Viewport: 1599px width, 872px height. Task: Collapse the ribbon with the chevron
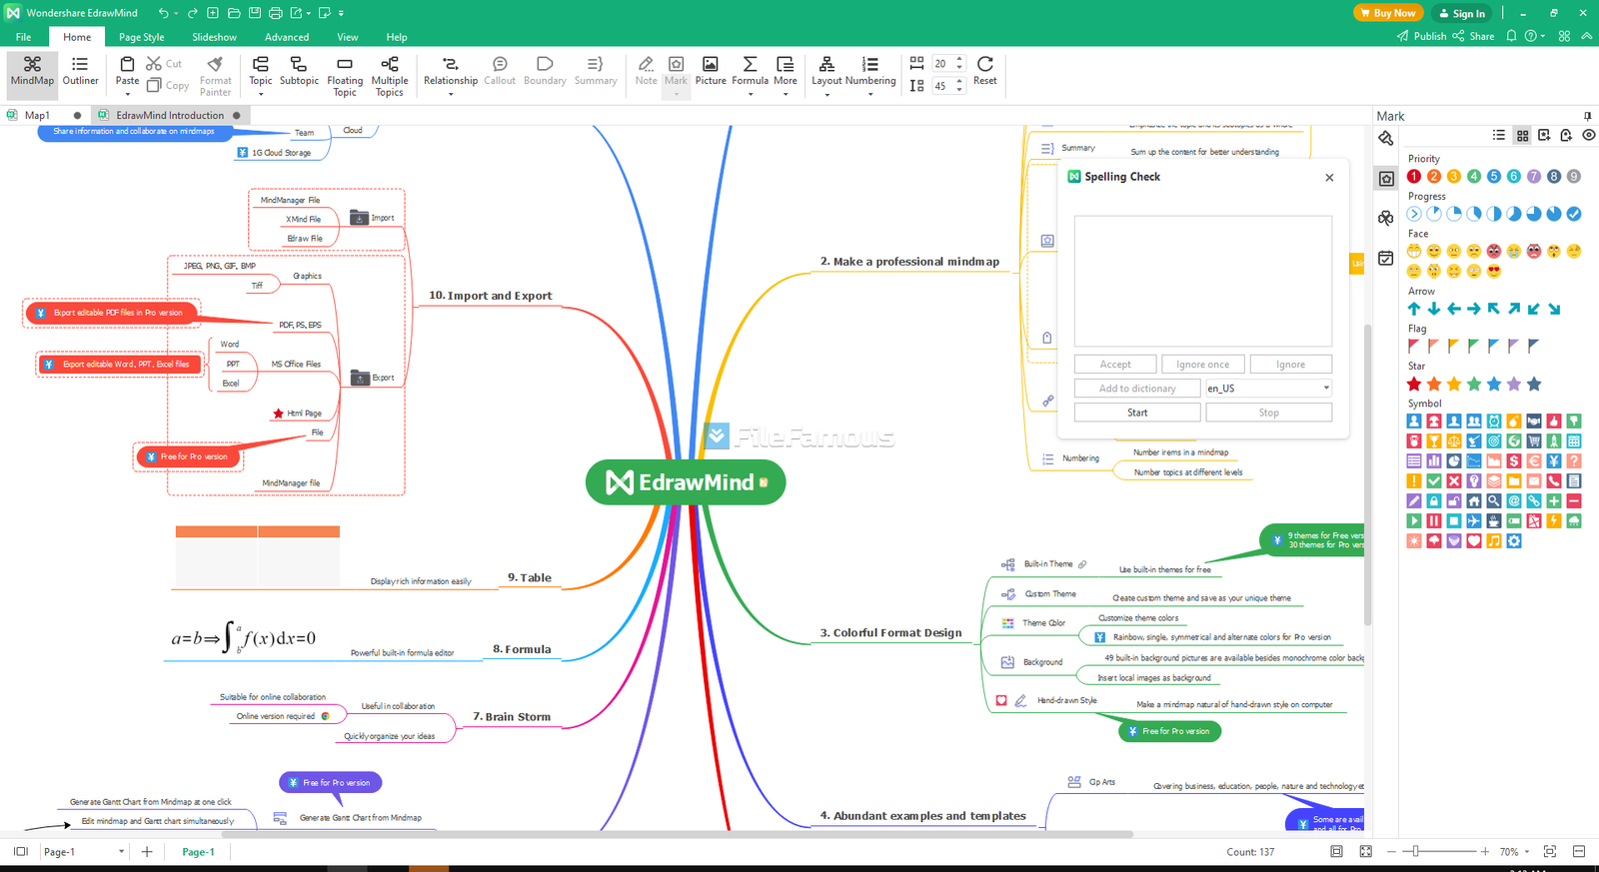[x=1587, y=36]
